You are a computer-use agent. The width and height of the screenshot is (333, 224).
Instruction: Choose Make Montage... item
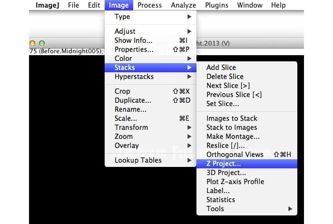point(247,136)
